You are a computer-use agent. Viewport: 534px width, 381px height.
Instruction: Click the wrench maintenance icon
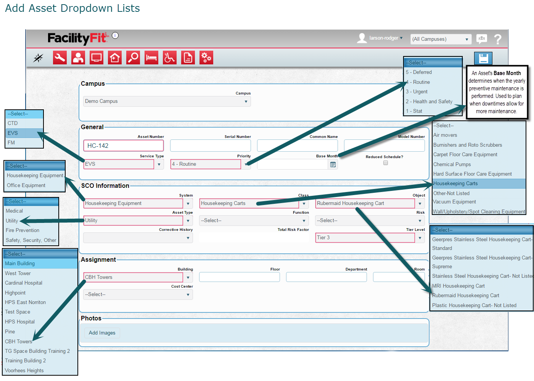60,58
